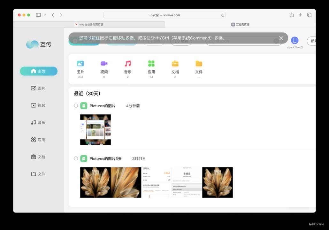This screenshot has width=329, height=230.
Task: Select the 'Pictures的图片' group radio button
Action: coord(76,106)
